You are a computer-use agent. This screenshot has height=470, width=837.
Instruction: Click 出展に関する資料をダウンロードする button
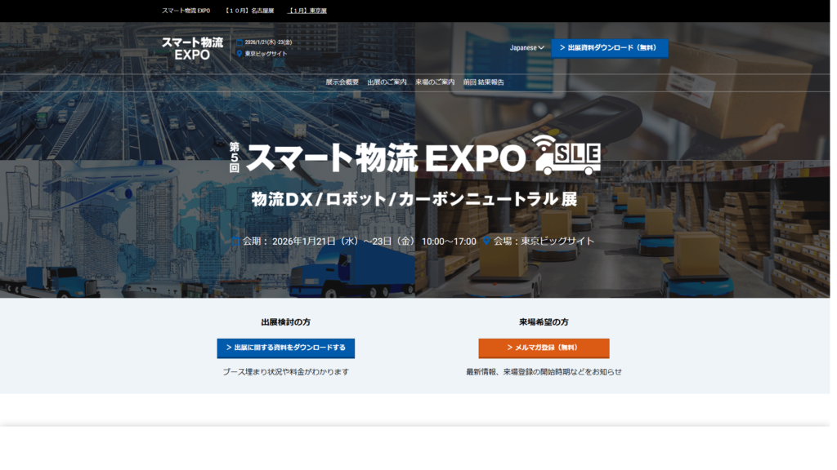point(285,348)
